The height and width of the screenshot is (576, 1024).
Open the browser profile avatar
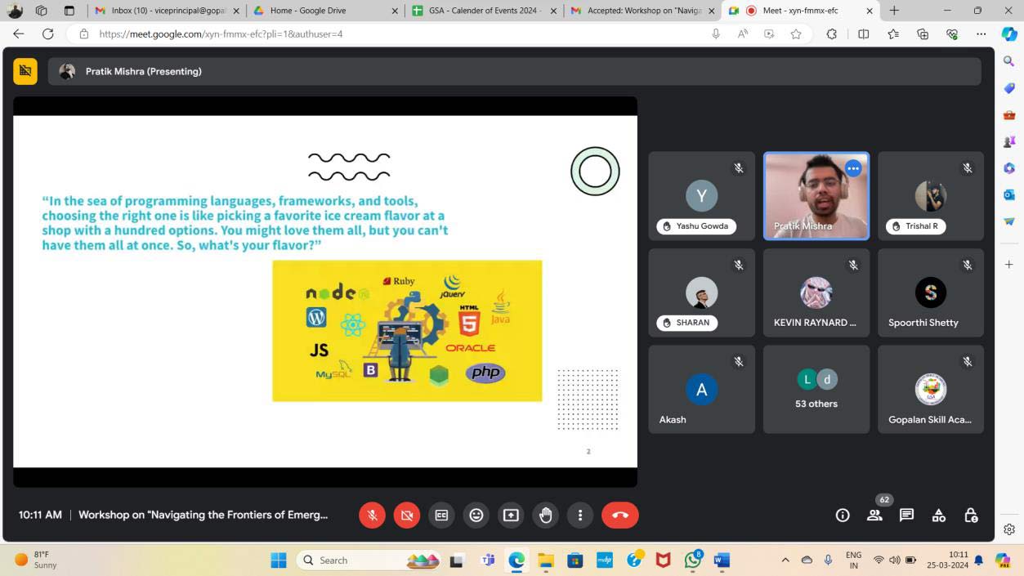pyautogui.click(x=16, y=11)
